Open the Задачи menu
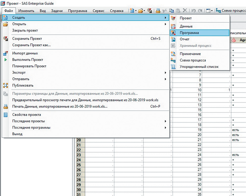Viewport: 246px width, 196px height. click(57, 11)
